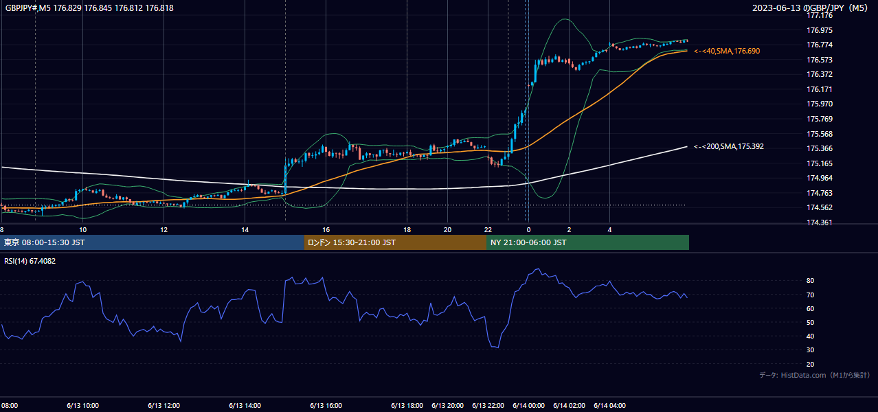Click price axis value 175.769

click(820, 119)
